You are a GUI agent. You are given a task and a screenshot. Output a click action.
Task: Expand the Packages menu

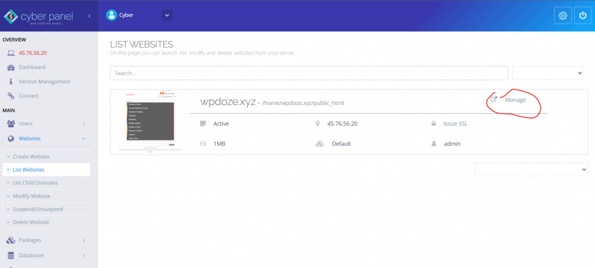pyautogui.click(x=46, y=240)
